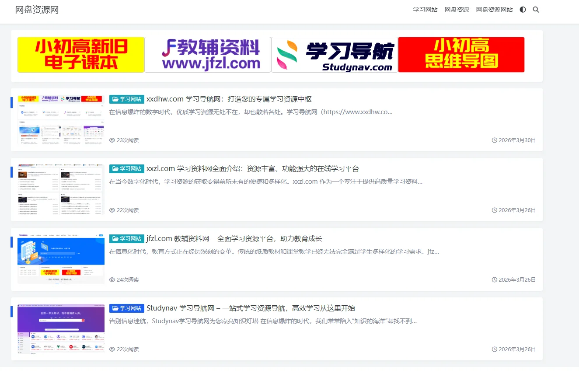Click the folder icon on the jfzl.com article badge

115,238
